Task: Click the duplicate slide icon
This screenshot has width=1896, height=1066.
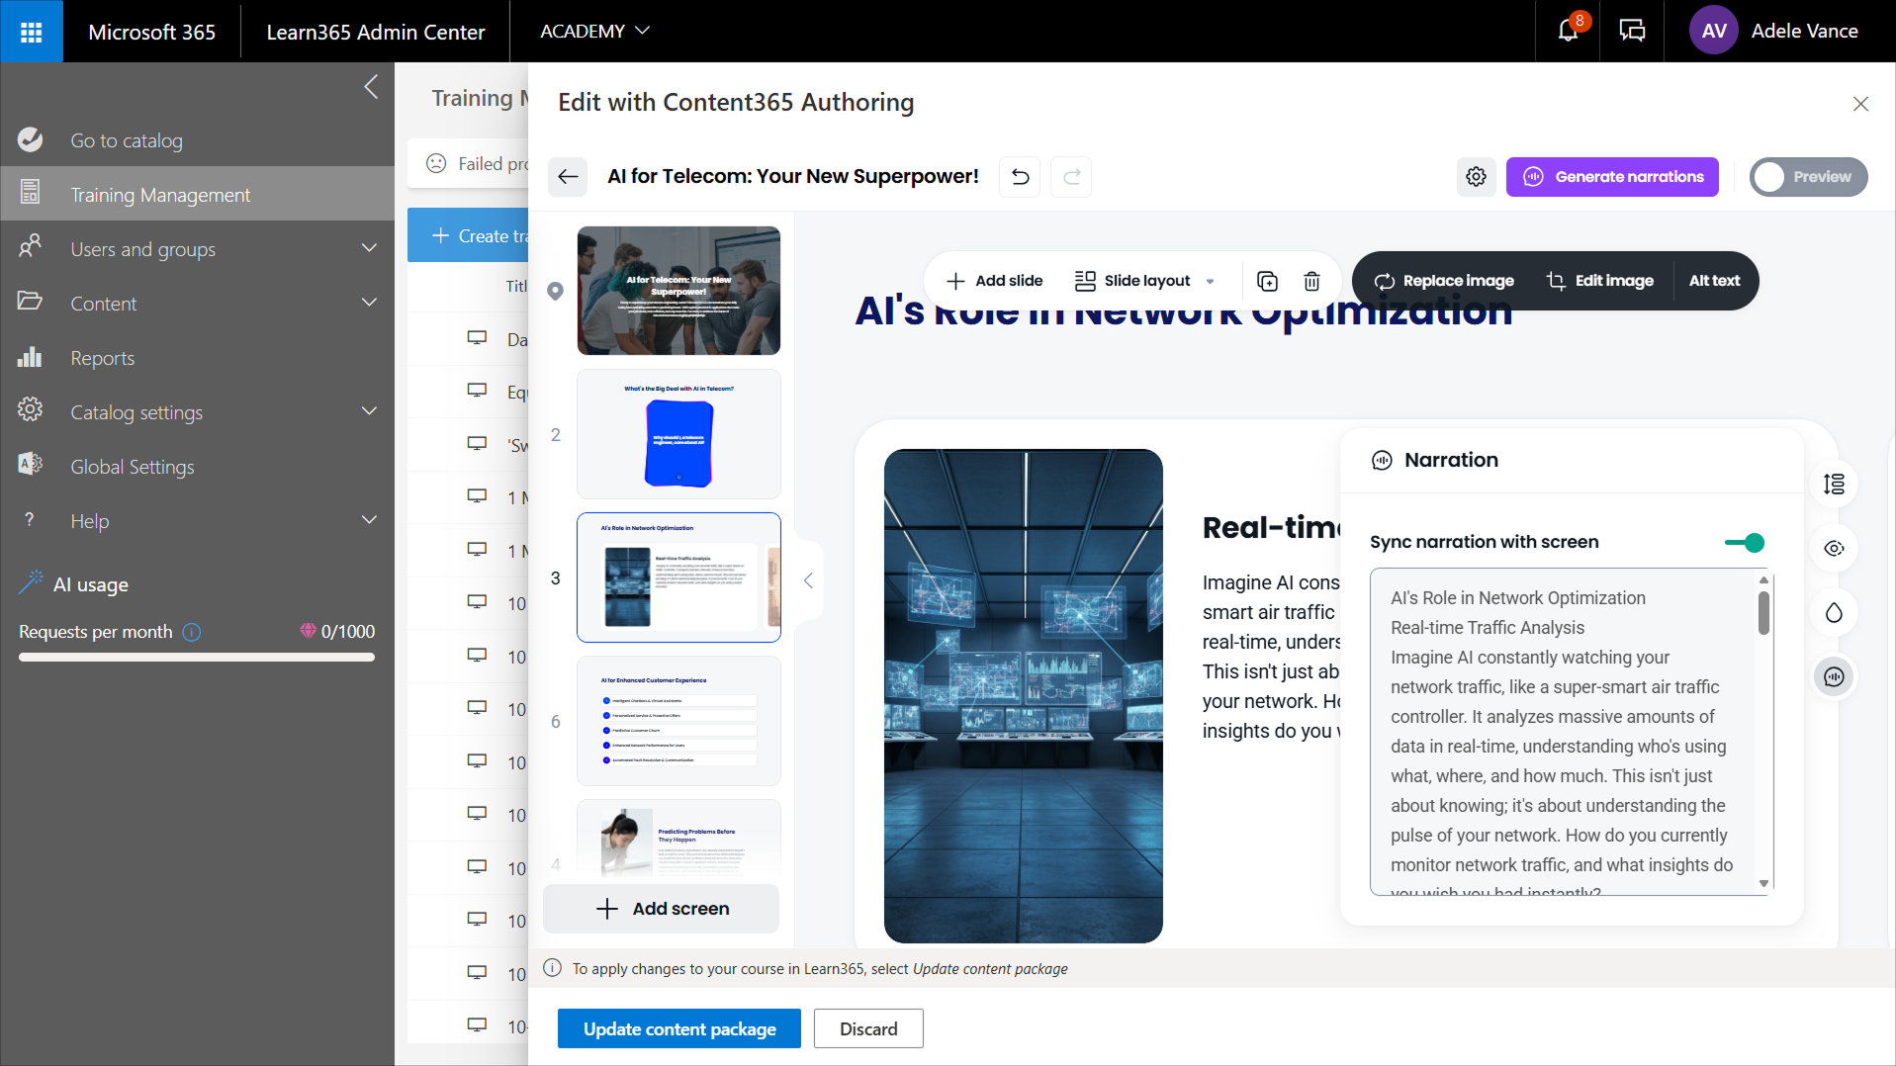Action: [1267, 281]
